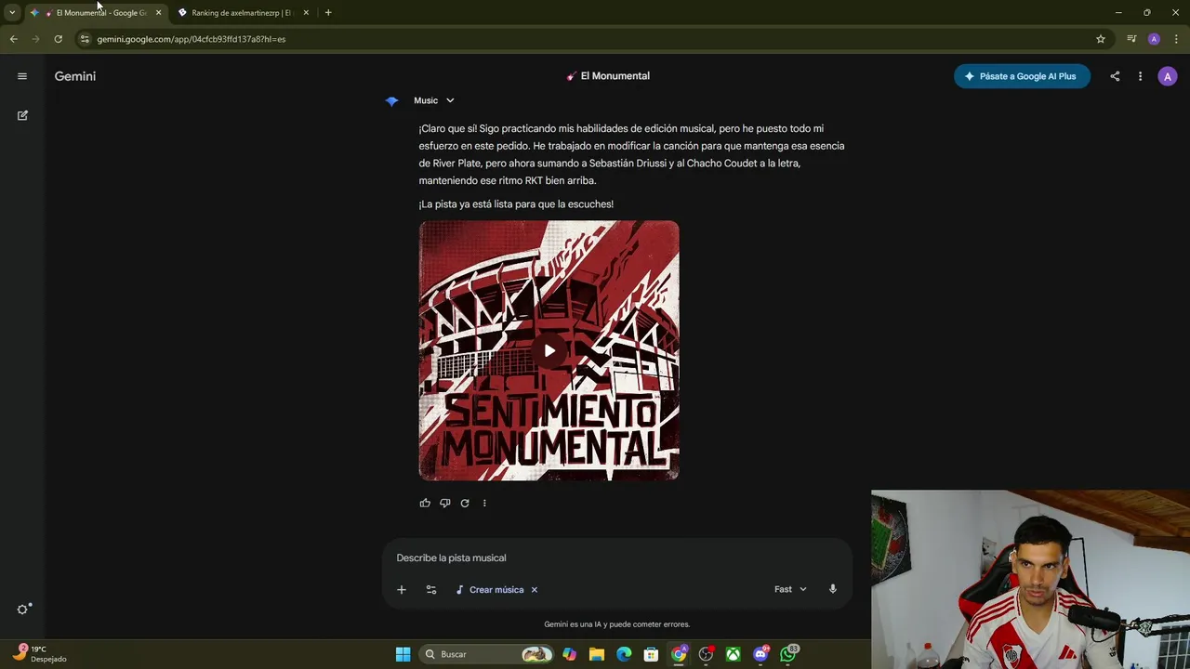
Task: Regenerate the response with the redo icon
Action: click(465, 503)
